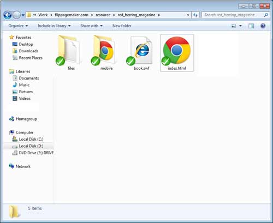The height and width of the screenshot is (223, 273).
Task: Click the folder name label 'files'
Action: click(71, 68)
